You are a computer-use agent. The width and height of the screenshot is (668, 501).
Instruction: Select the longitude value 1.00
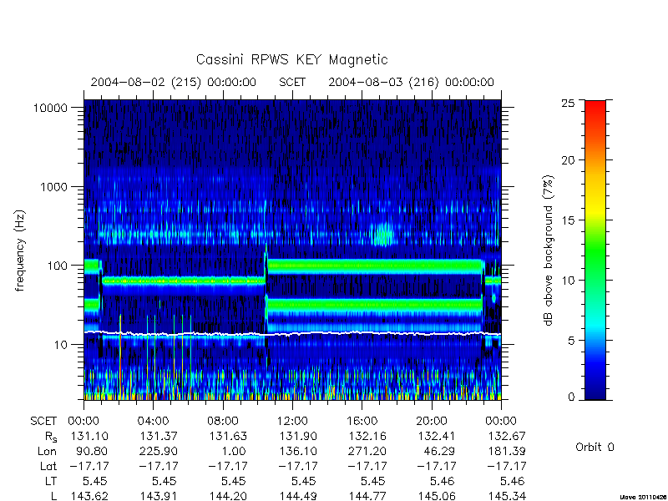tap(234, 451)
